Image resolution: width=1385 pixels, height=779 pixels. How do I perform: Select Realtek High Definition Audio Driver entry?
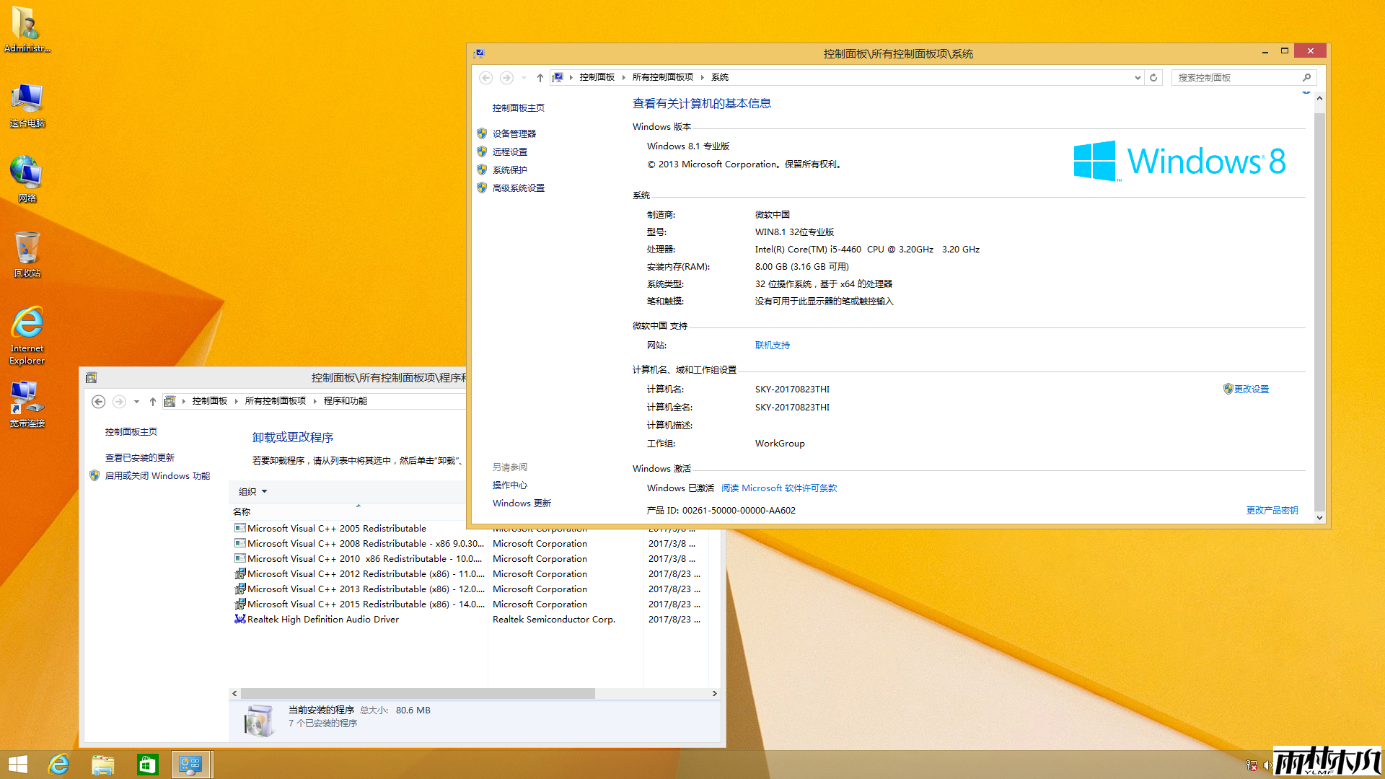(x=322, y=619)
